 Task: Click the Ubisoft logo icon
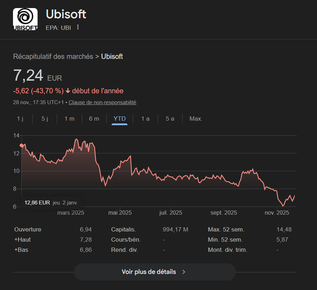click(x=25, y=19)
